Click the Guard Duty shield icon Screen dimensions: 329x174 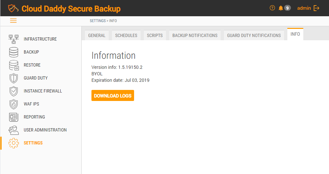14,78
